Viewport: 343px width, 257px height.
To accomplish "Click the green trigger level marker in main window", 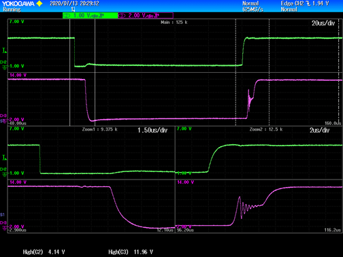I will [4, 50].
